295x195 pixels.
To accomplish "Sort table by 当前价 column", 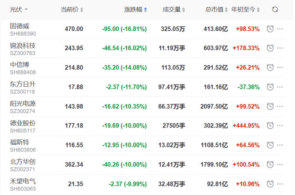I will (x=72, y=9).
